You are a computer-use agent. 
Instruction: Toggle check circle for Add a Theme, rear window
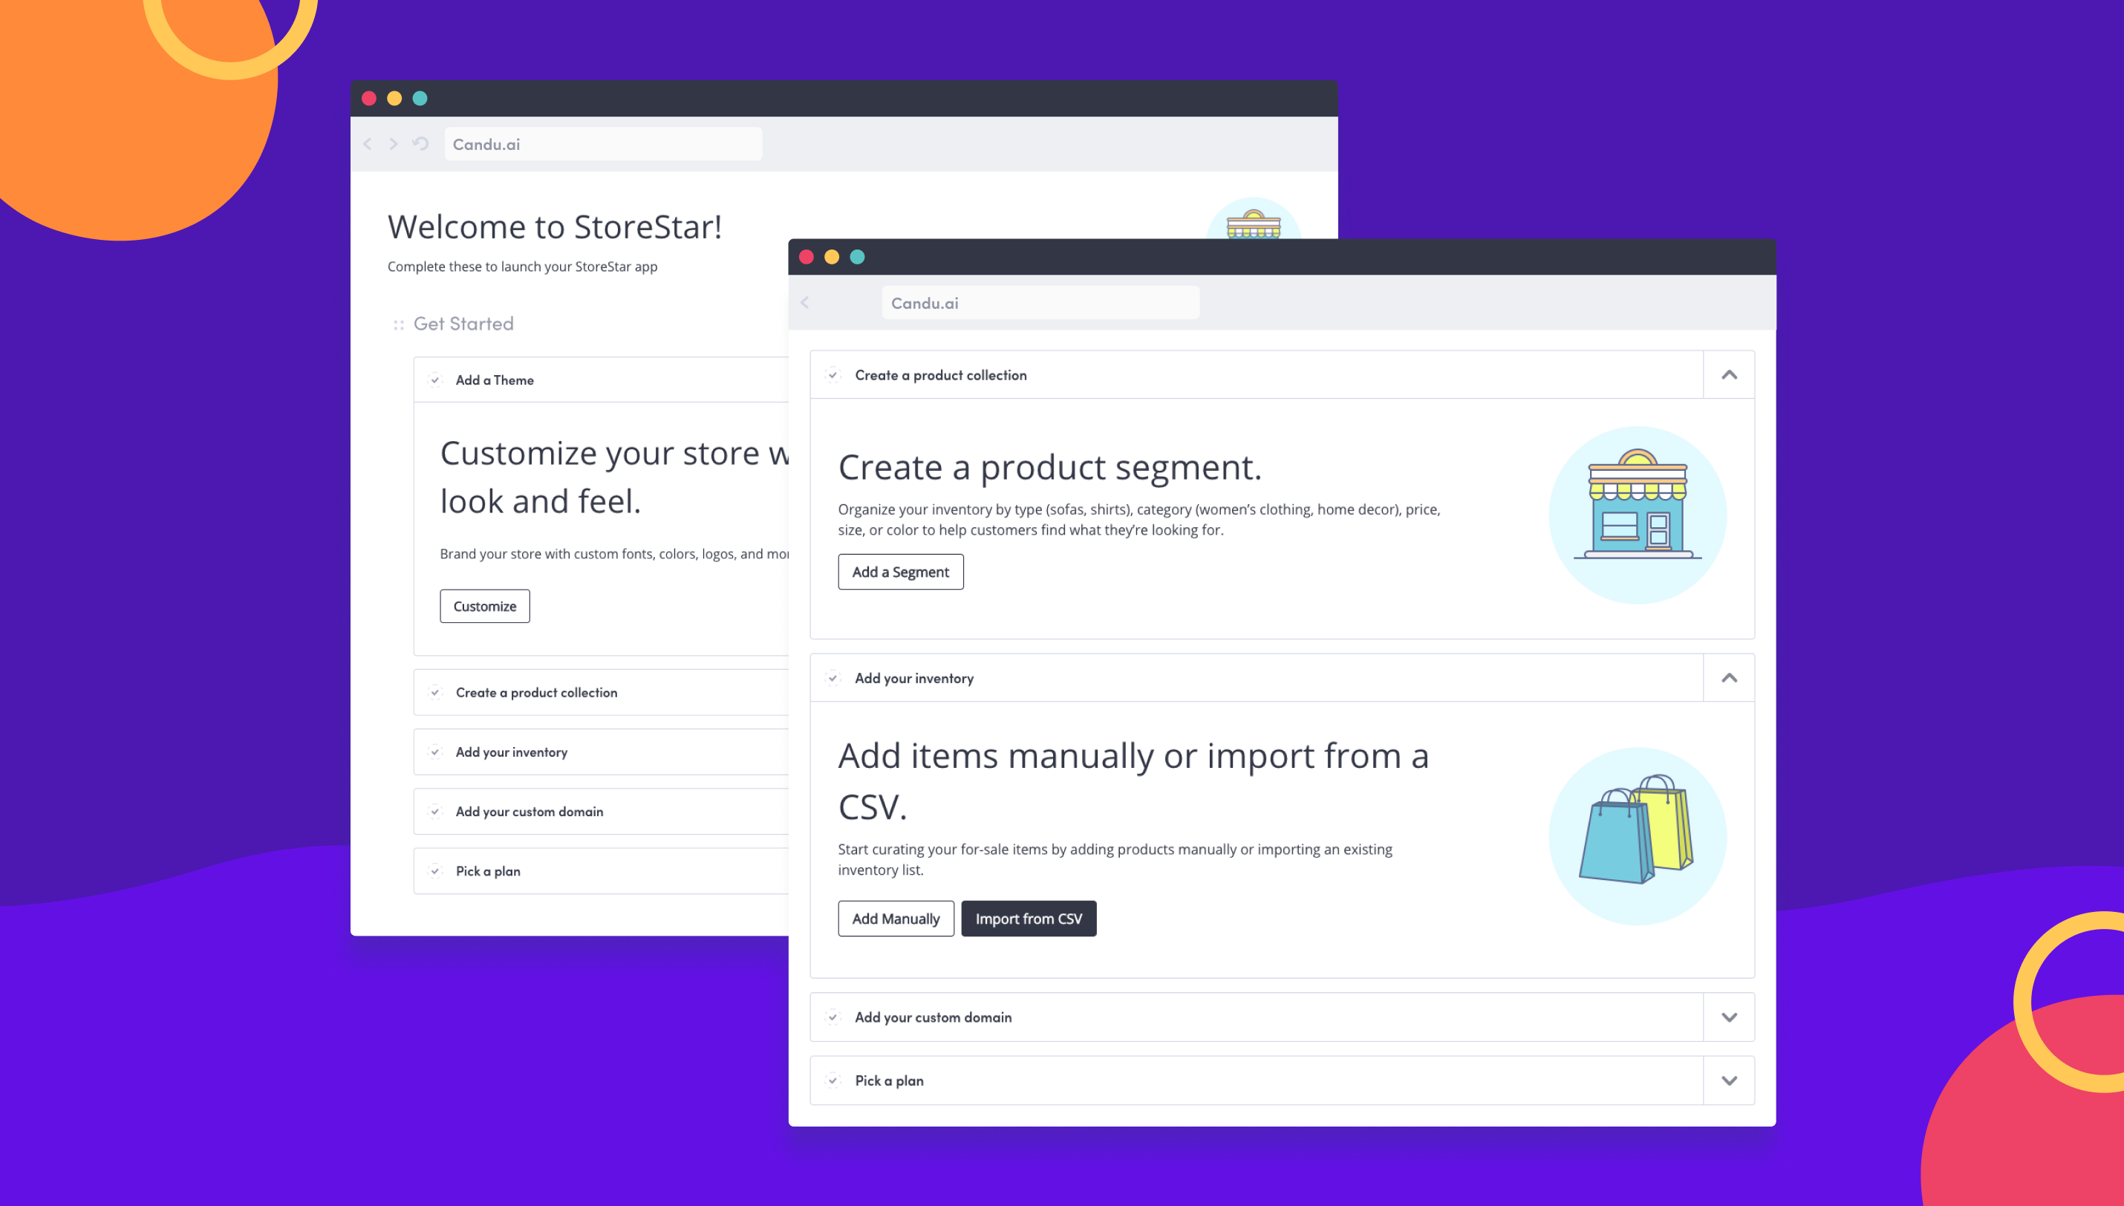coord(434,380)
